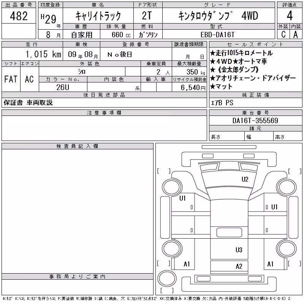Click the interior grade A

pos(296,35)
